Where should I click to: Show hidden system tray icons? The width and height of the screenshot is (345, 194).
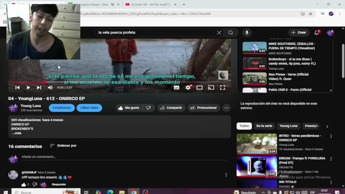tap(263, 192)
